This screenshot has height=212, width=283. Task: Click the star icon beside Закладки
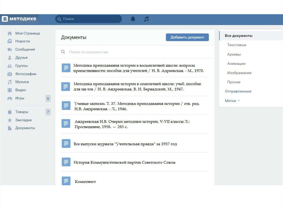pos(10,120)
